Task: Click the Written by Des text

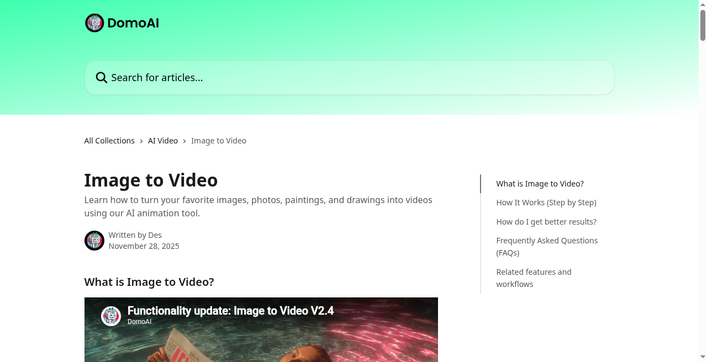Action: click(x=135, y=235)
